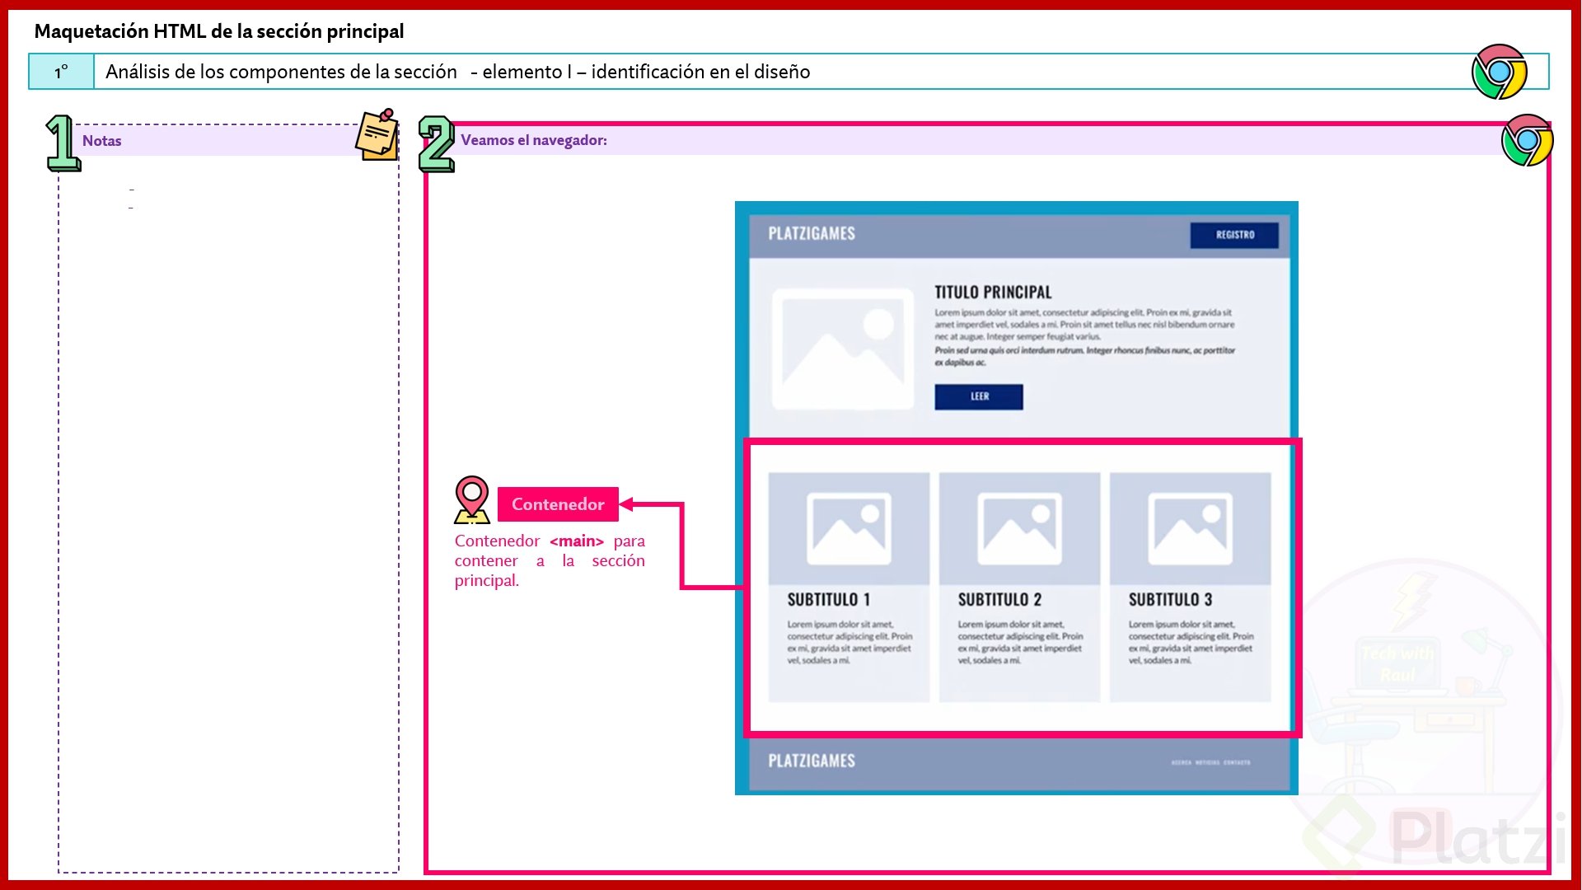This screenshot has width=1582, height=890.
Task: Click the sticky note icon in Notas
Action: point(377,134)
